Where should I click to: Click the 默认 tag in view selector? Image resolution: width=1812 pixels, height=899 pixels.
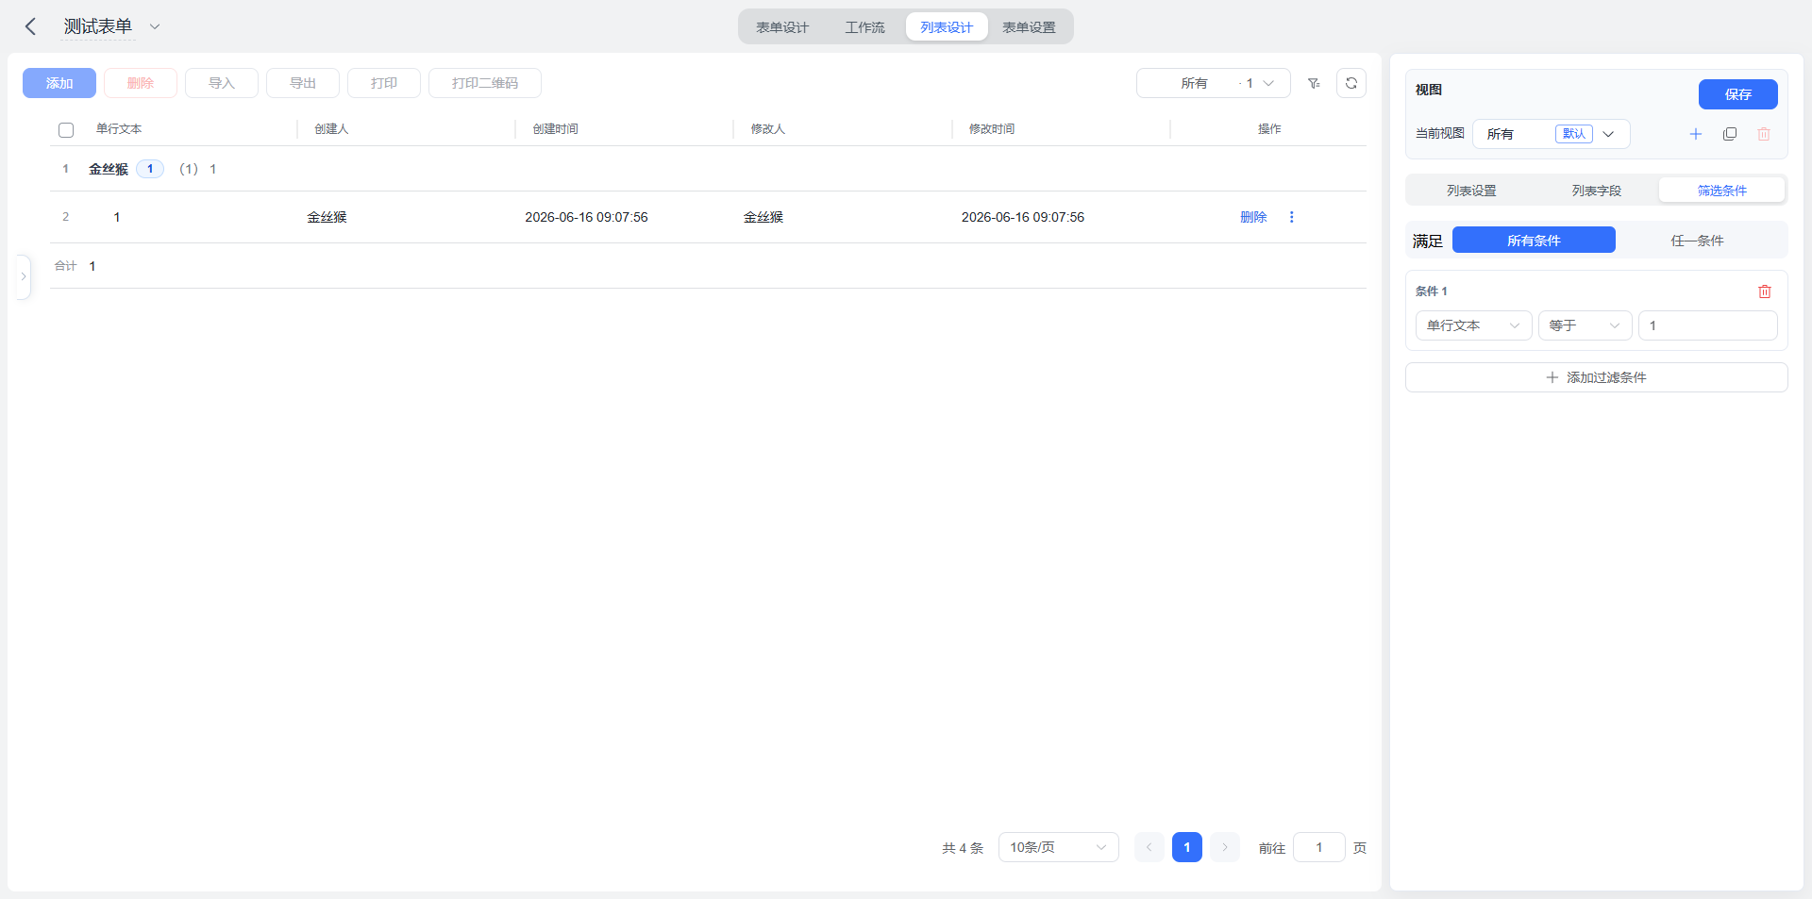pos(1574,134)
